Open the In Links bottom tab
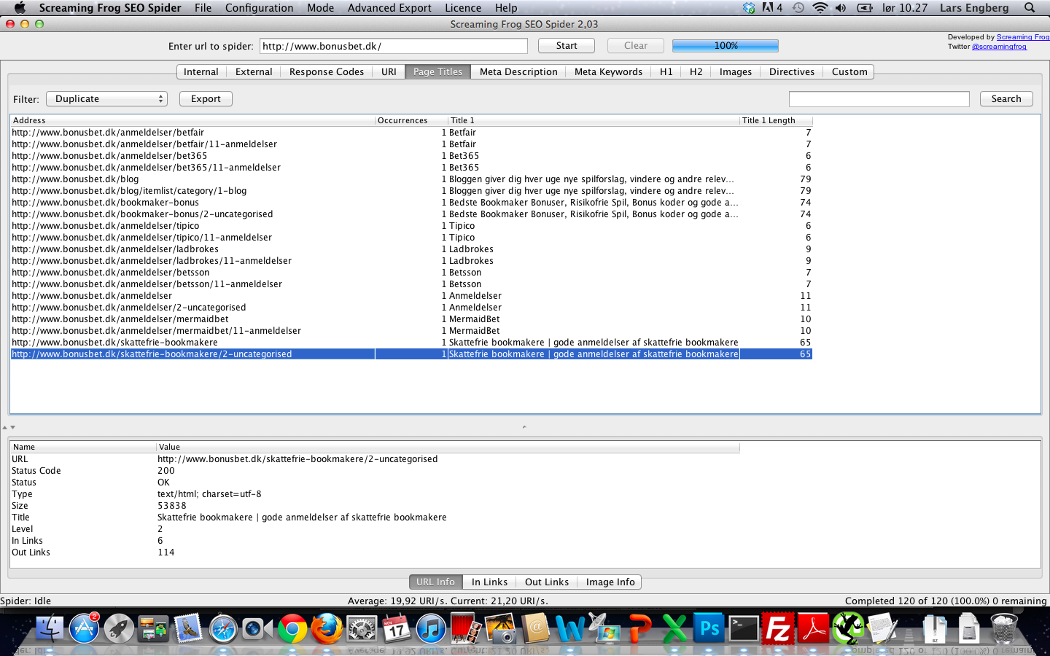Screen dimensions: 1050x656 [x=489, y=582]
